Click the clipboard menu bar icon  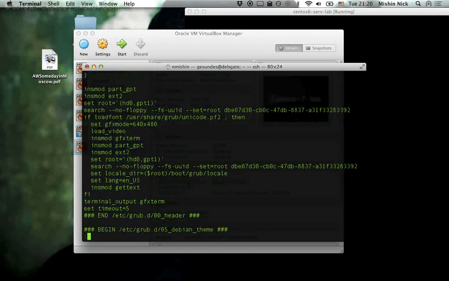click(x=269, y=4)
